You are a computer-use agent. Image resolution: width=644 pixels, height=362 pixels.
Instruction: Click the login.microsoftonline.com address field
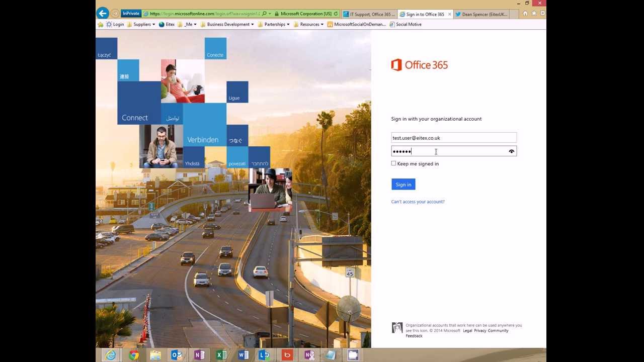(x=205, y=14)
